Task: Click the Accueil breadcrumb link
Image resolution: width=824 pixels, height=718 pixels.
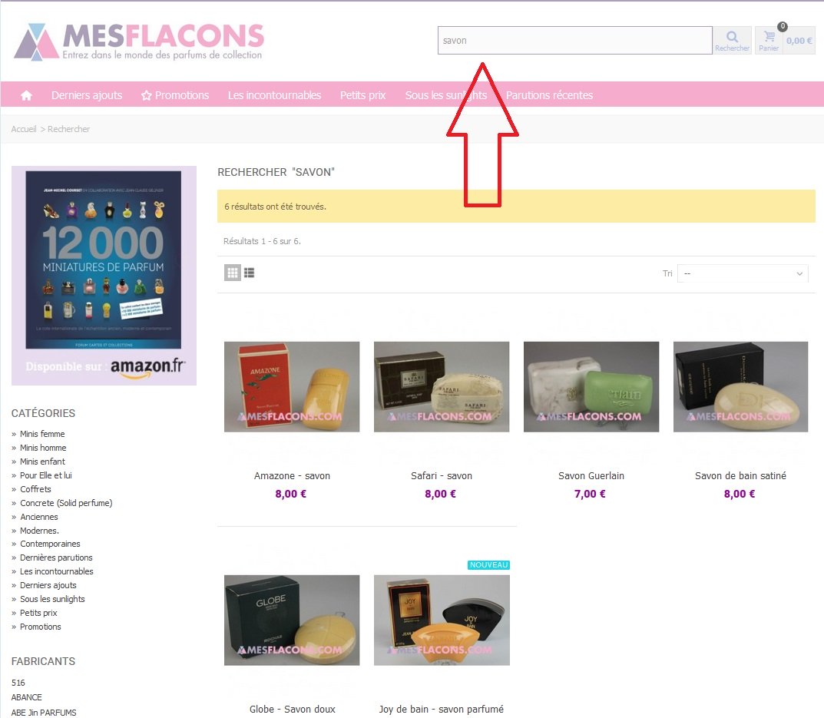Action: 24,129
